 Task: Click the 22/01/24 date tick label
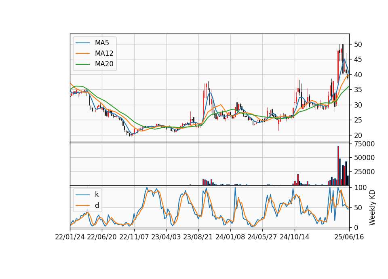click(x=70, y=237)
